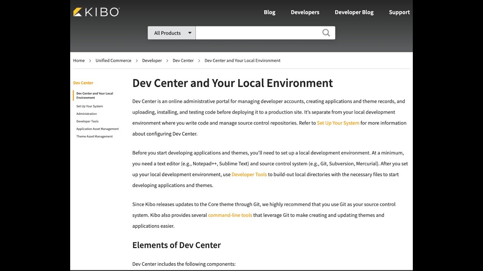Image resolution: width=483 pixels, height=271 pixels.
Task: Go to Unified Commerce breadcrumb
Action: click(113, 60)
